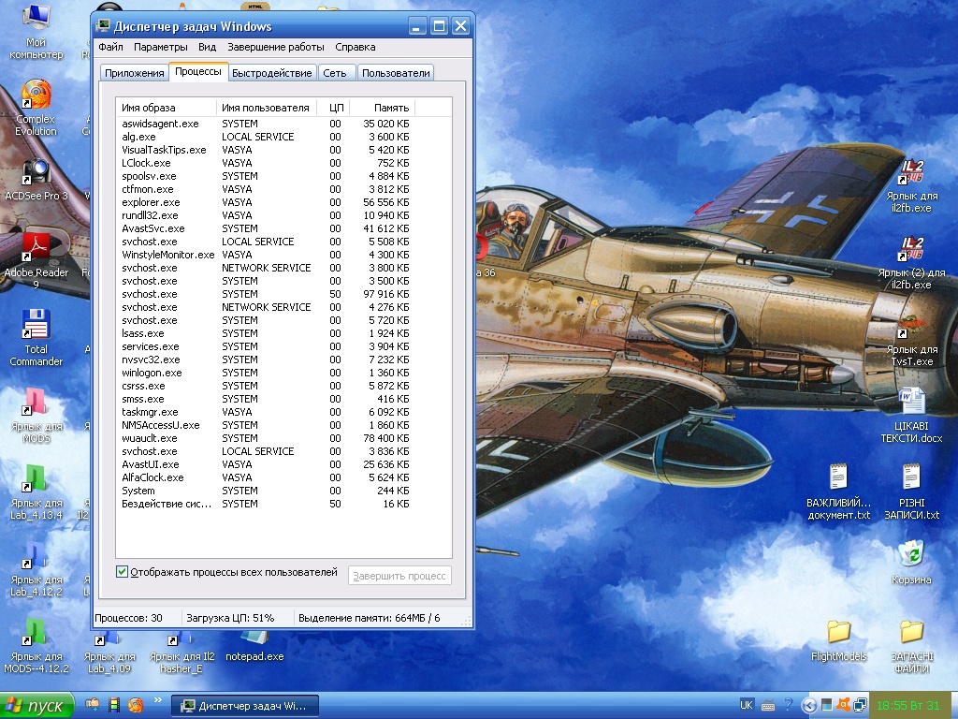Image resolution: width=958 pixels, height=719 pixels.
Task: Open Adobe Reader 9 desktop icon
Action: coord(36,249)
